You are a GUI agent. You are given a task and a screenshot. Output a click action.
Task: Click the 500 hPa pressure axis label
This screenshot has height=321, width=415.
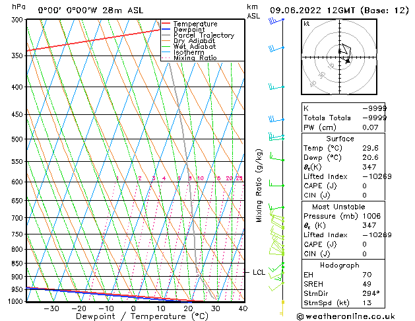tap(17, 139)
